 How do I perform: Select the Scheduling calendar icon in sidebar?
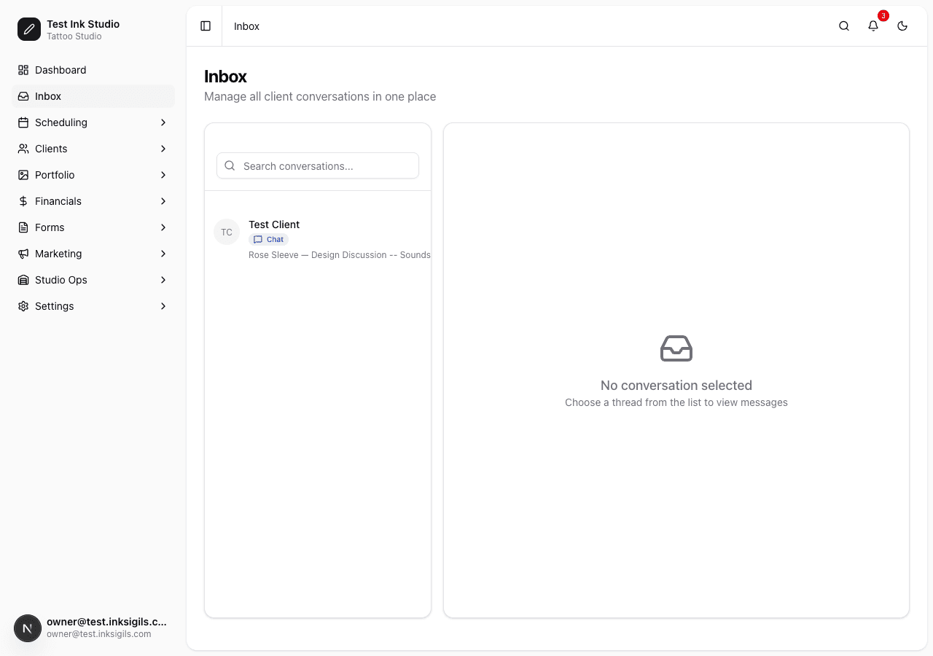click(x=23, y=122)
